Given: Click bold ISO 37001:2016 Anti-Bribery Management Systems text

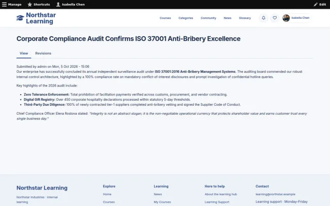Looking at the screenshot, I should pos(195,71).
